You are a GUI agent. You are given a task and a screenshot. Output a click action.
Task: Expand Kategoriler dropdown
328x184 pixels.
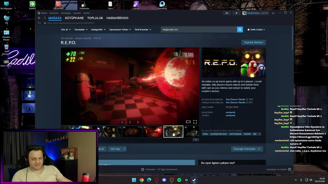pyautogui.click(x=98, y=29)
